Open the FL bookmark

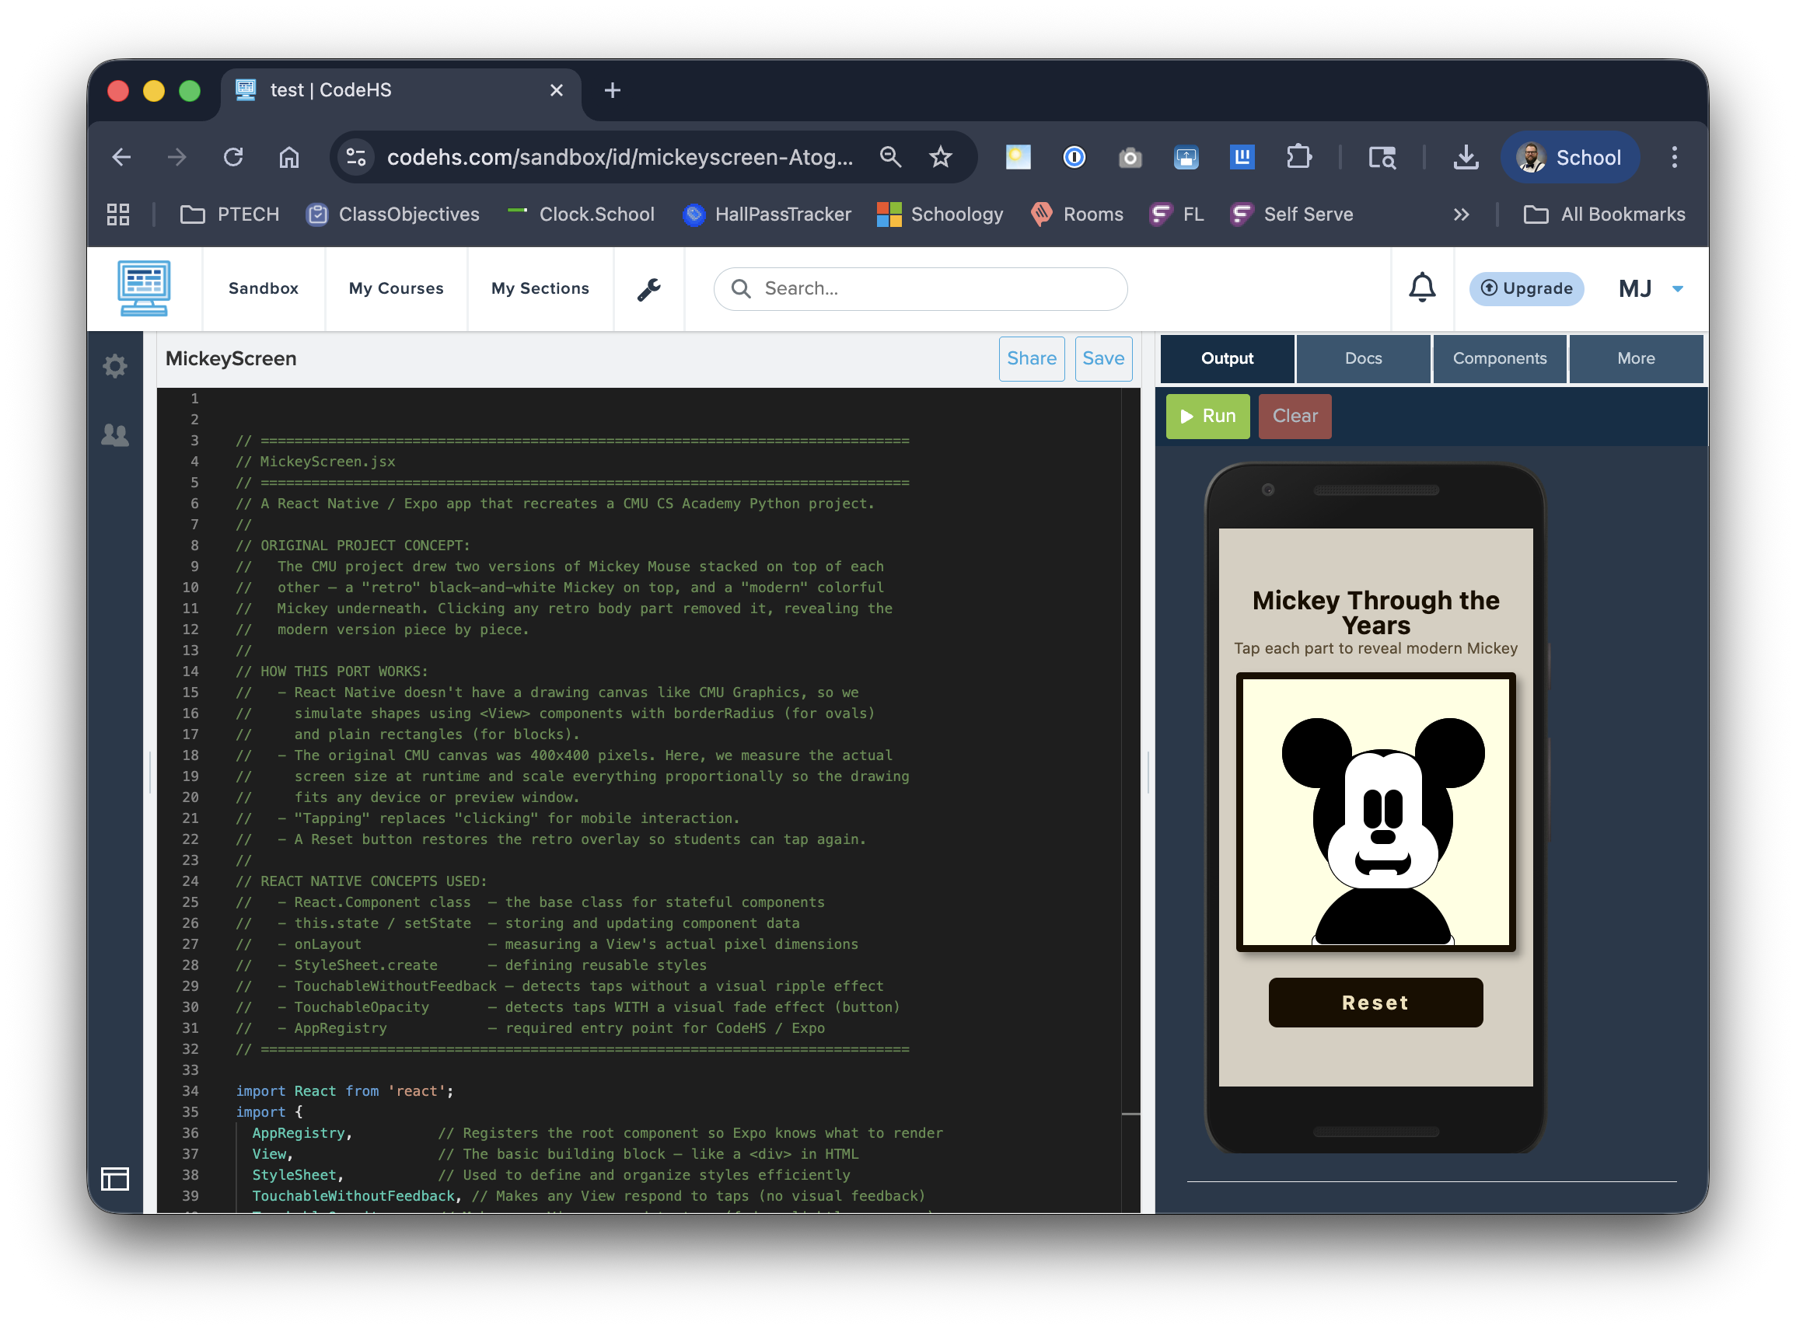[1176, 214]
